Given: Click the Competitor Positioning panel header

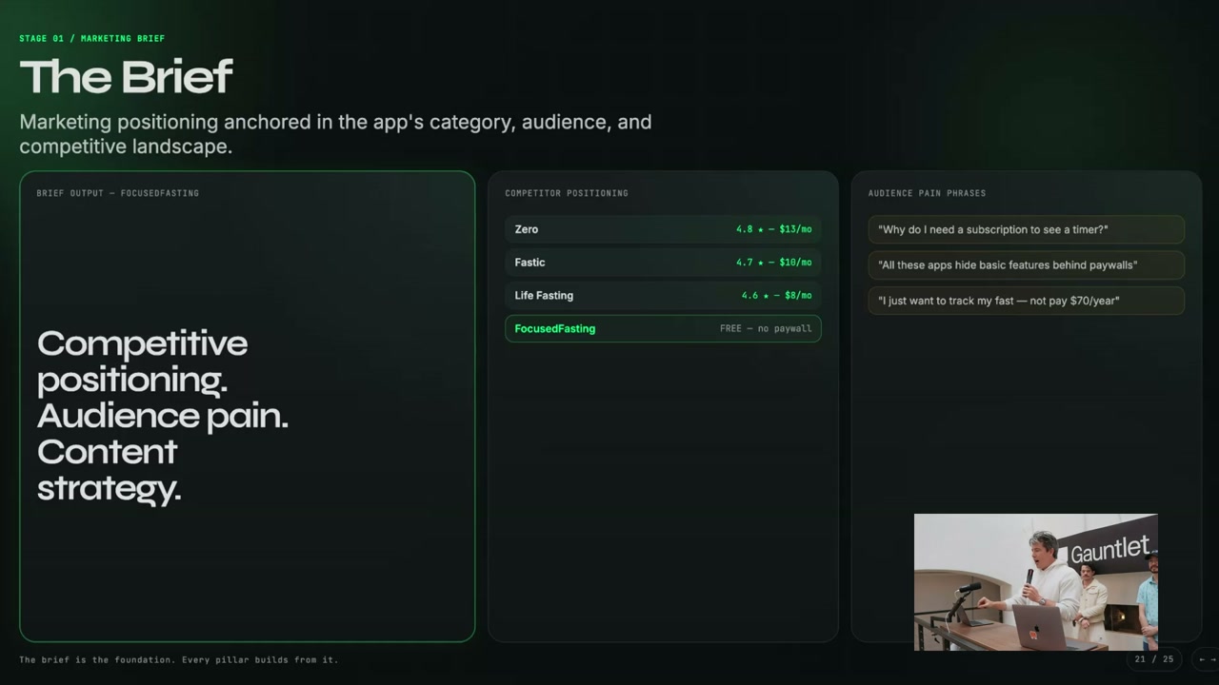Looking at the screenshot, I should (x=567, y=193).
